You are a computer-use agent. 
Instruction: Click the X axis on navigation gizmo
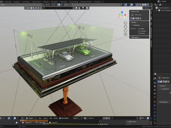[x=125, y=15]
